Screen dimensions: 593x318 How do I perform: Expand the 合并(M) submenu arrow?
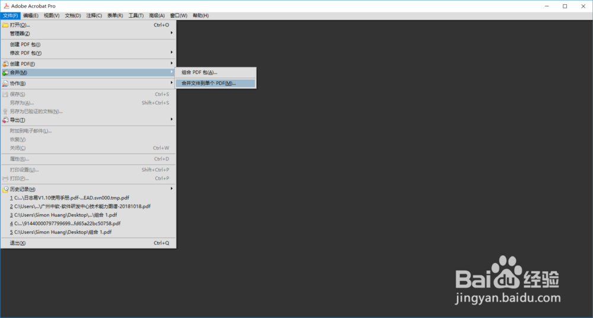[171, 72]
